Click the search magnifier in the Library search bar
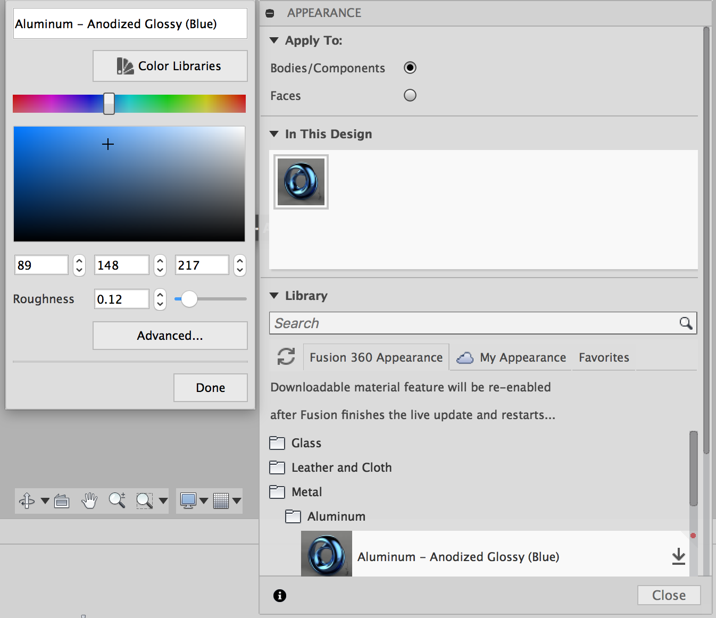 [x=685, y=323]
